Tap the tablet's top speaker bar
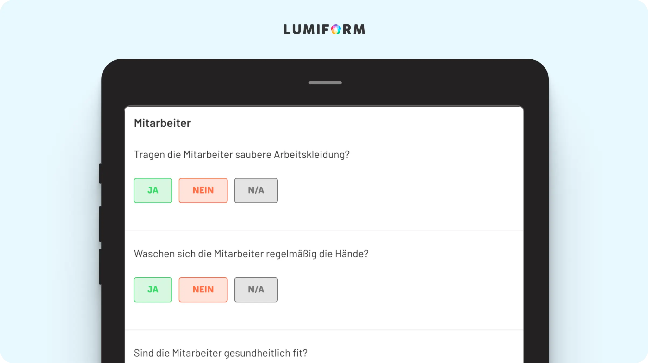This screenshot has width=648, height=363. 325,83
